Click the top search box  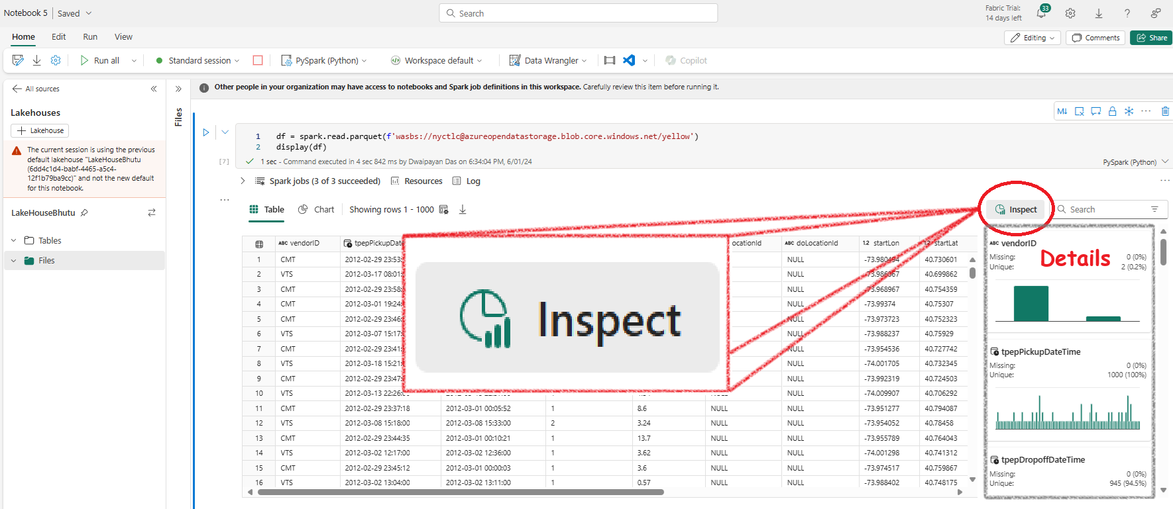click(578, 13)
